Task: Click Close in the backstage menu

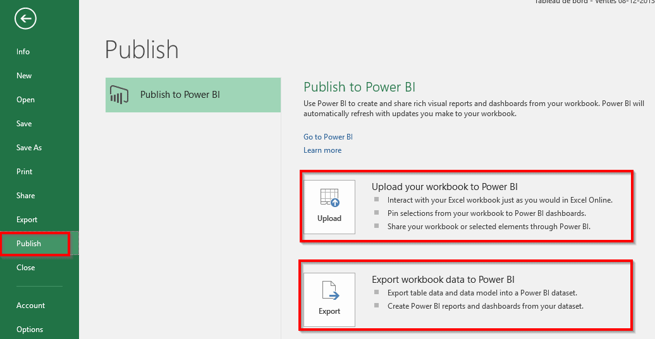Action: click(26, 268)
